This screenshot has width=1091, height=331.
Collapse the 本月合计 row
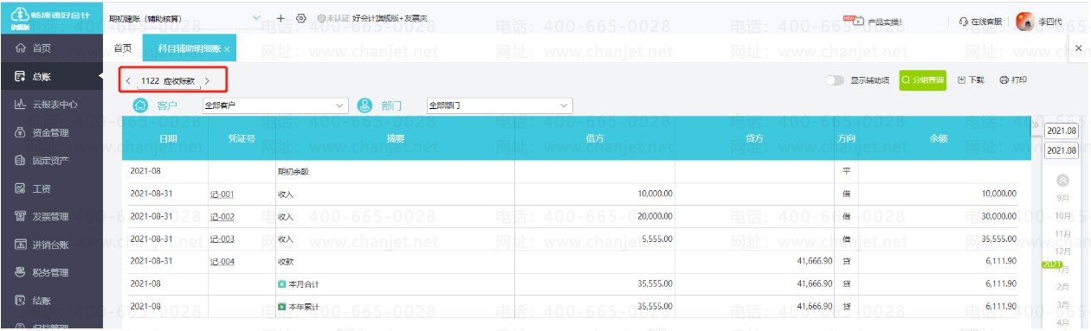tap(281, 283)
